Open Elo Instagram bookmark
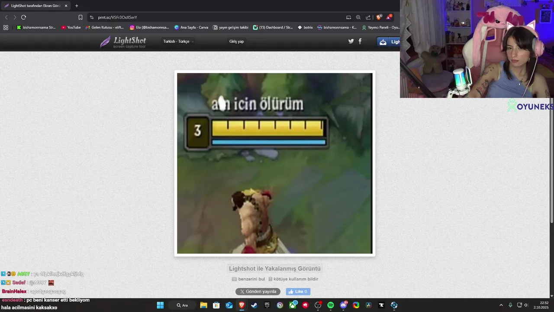 coord(149,27)
